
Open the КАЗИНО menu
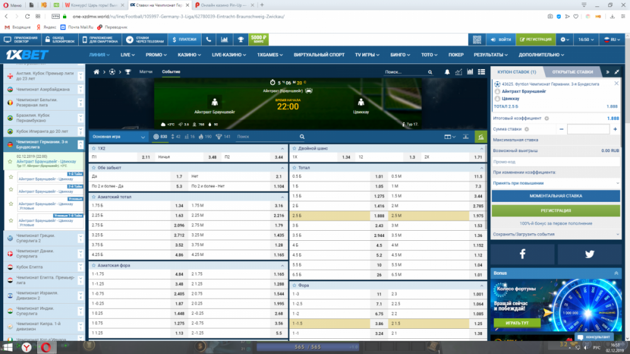point(188,55)
